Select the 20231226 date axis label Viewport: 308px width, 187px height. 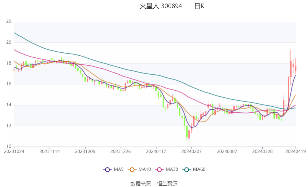121,151
